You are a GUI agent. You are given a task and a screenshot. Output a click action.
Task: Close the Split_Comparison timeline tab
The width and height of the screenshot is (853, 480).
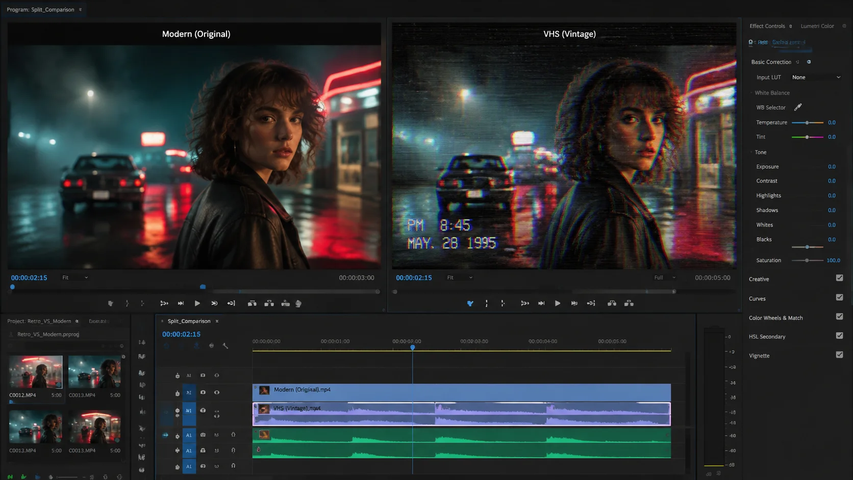click(x=217, y=321)
